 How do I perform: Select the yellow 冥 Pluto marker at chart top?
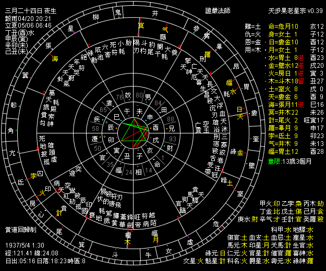tap(140, 26)
